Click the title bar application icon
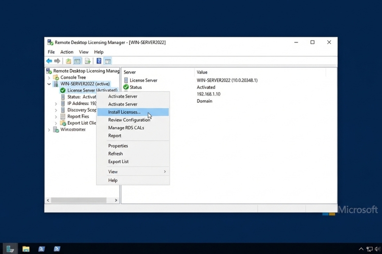This screenshot has height=254, width=382. pyautogui.click(x=50, y=42)
